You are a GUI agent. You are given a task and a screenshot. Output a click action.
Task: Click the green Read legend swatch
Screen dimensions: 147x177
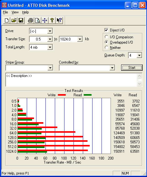click(88, 95)
